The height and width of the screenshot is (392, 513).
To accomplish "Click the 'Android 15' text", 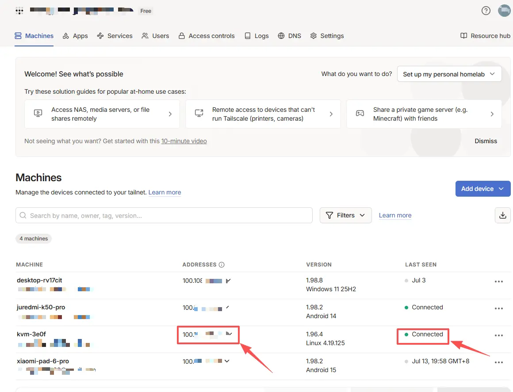I will tap(321, 370).
